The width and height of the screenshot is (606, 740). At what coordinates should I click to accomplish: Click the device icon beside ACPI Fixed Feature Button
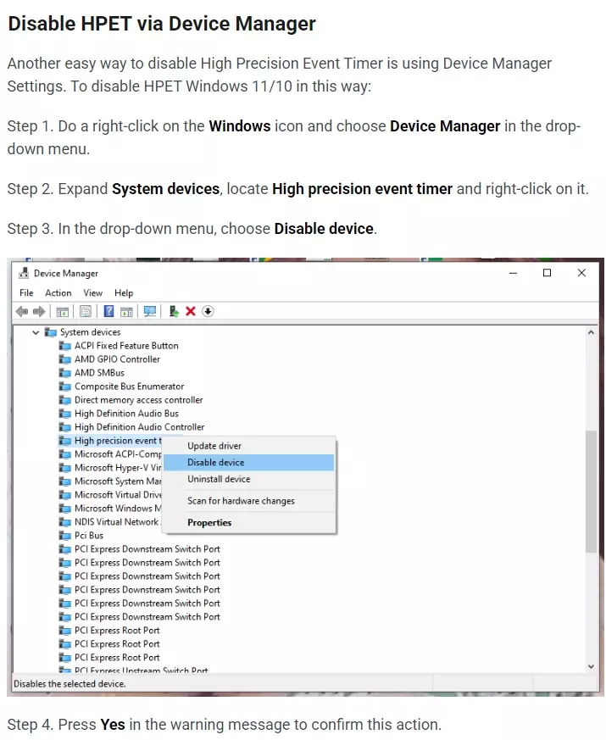click(65, 346)
